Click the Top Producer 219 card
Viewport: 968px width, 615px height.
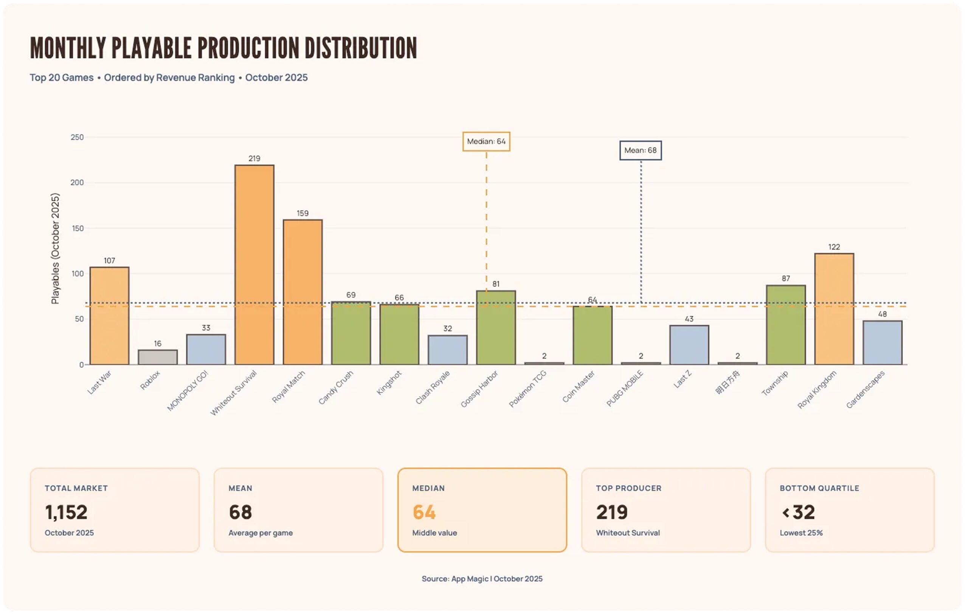tap(666, 510)
